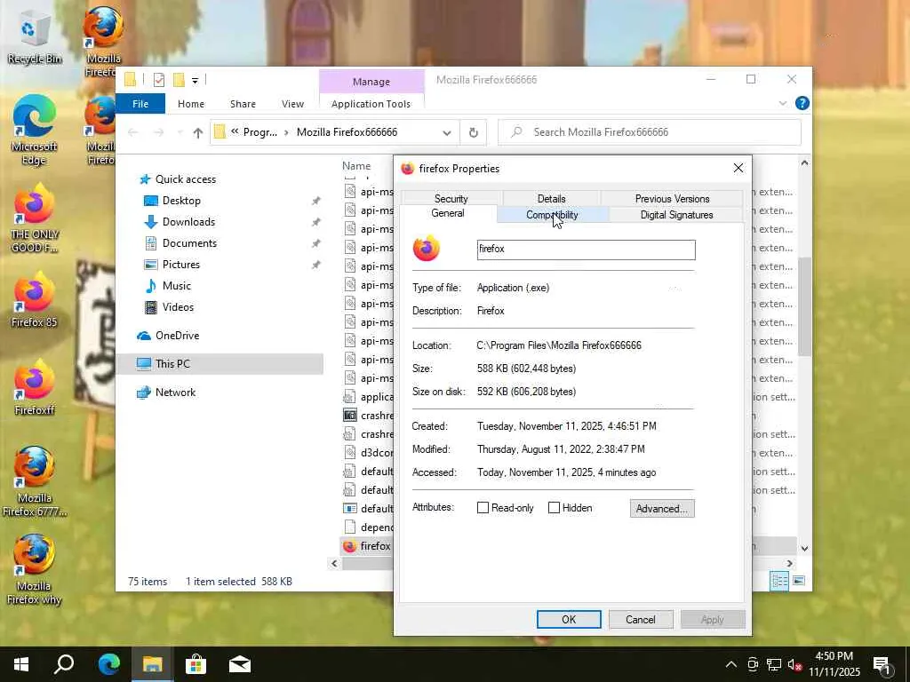The image size is (910, 682).
Task: Open the notification center icon
Action: click(x=882, y=666)
